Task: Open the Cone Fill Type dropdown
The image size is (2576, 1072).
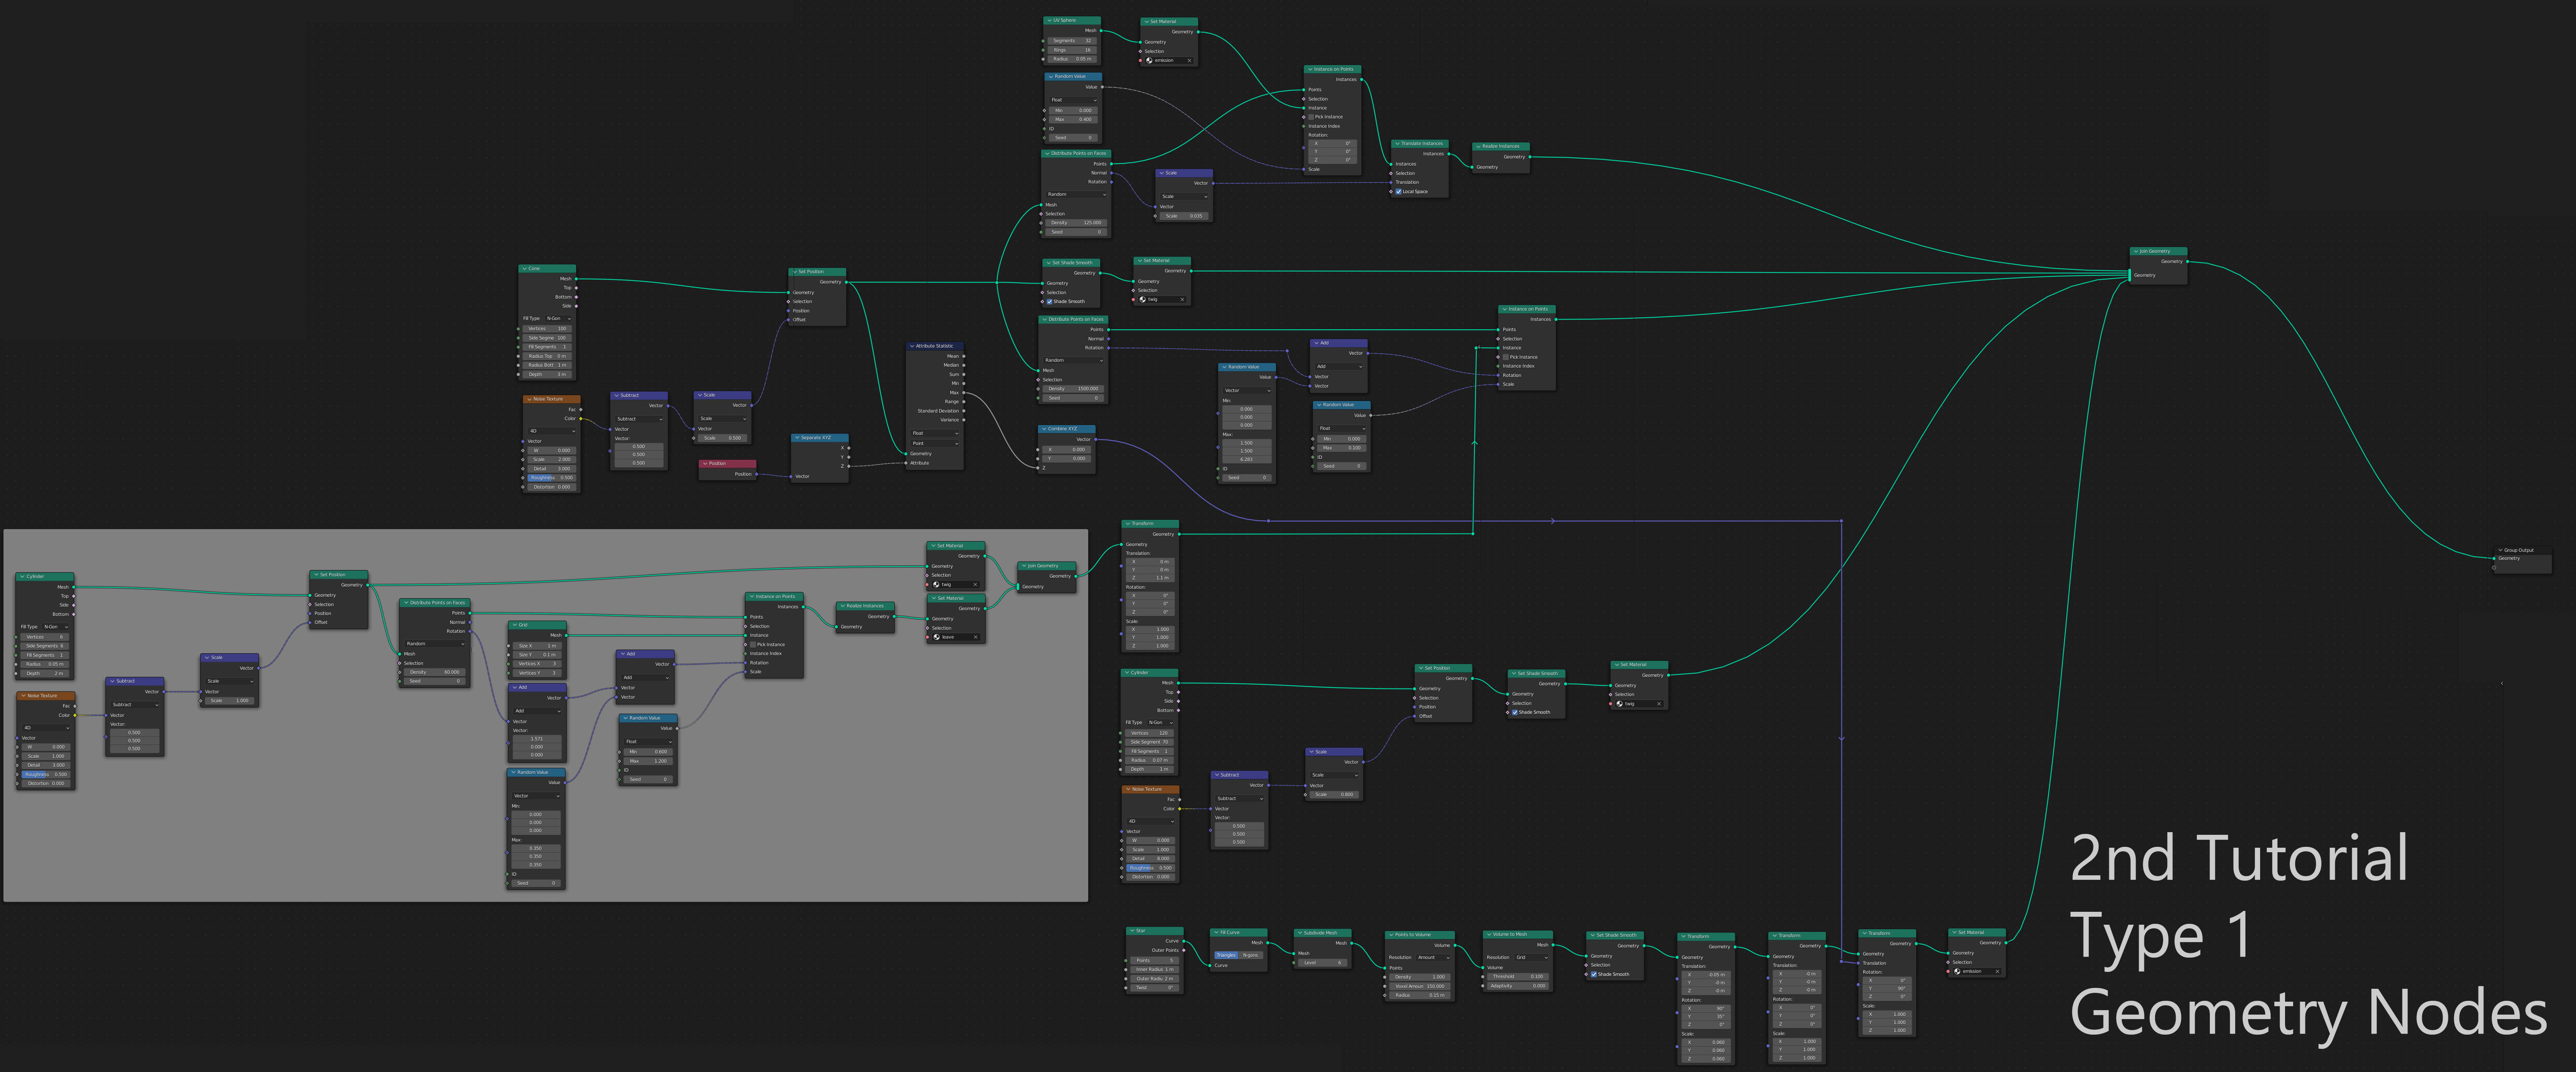Action: [558, 319]
